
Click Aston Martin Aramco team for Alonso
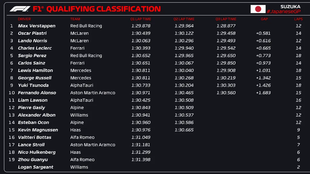click(x=93, y=93)
